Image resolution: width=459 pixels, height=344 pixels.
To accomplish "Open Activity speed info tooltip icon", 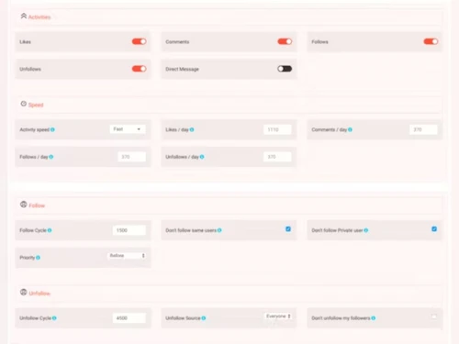I will [52, 129].
